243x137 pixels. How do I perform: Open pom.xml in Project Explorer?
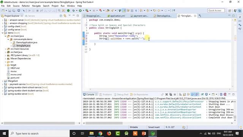click(15, 78)
